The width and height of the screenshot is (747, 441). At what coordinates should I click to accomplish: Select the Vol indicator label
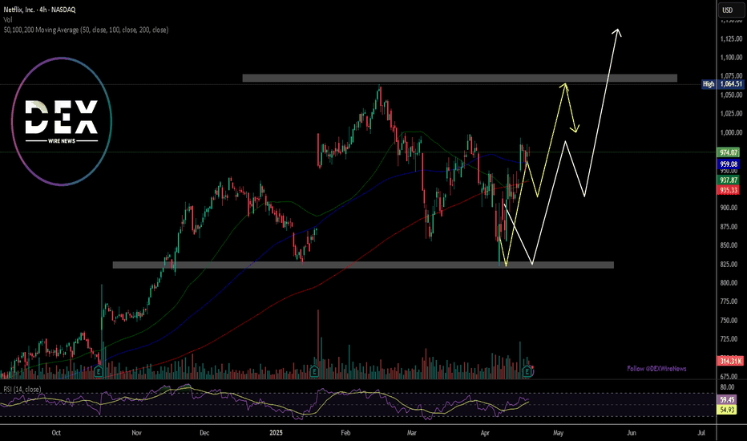8,19
